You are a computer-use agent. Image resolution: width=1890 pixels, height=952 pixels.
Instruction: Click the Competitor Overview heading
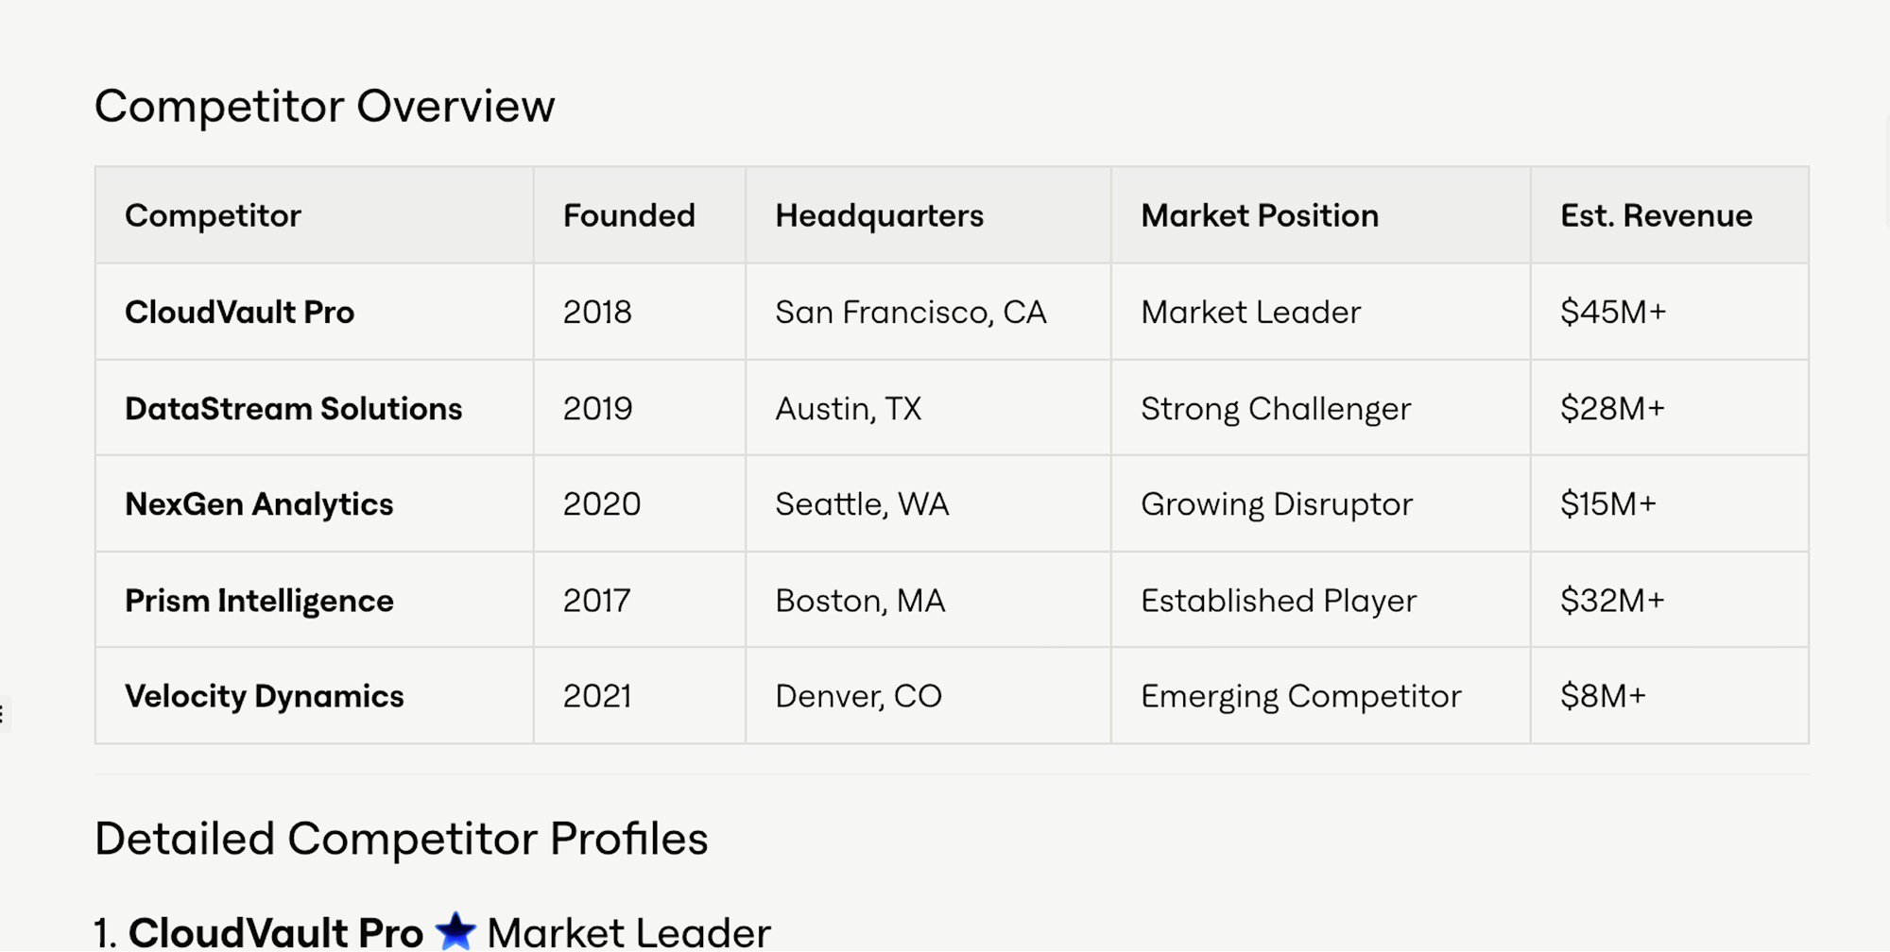pyautogui.click(x=324, y=106)
